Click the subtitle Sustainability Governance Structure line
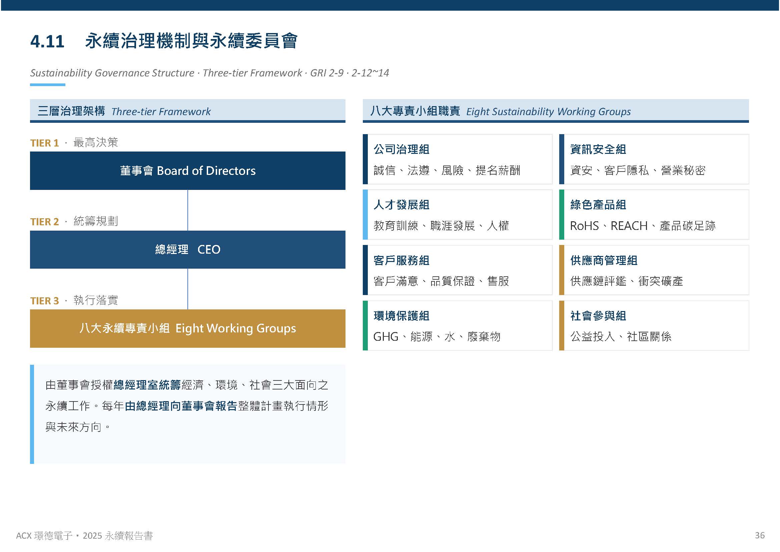Image resolution: width=780 pixels, height=552 pixels. pos(209,73)
